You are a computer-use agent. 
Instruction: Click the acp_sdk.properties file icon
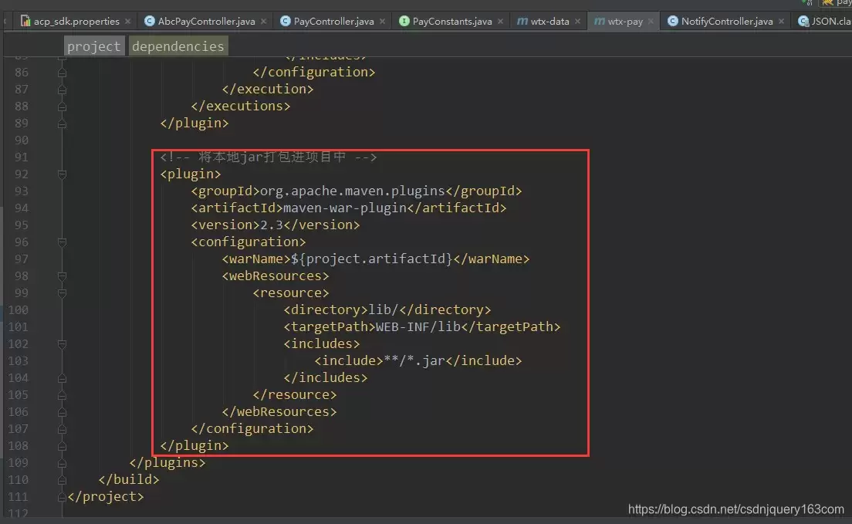[25, 21]
